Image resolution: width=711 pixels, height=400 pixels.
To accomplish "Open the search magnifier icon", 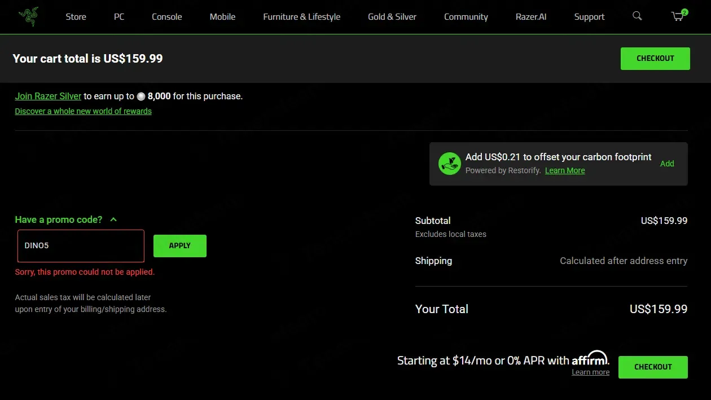I will [637, 16].
